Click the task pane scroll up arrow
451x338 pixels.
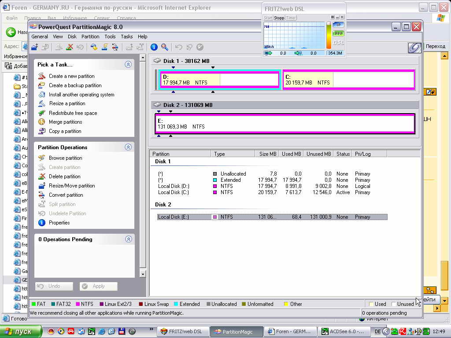pos(143,58)
